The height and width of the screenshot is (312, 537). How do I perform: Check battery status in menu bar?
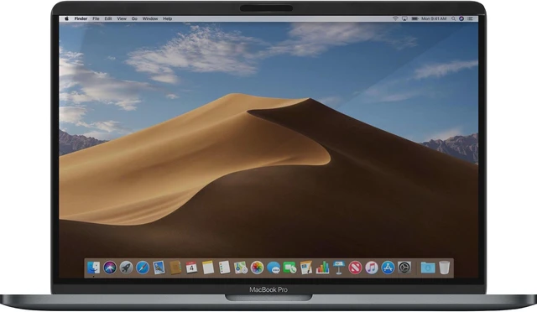[414, 18]
